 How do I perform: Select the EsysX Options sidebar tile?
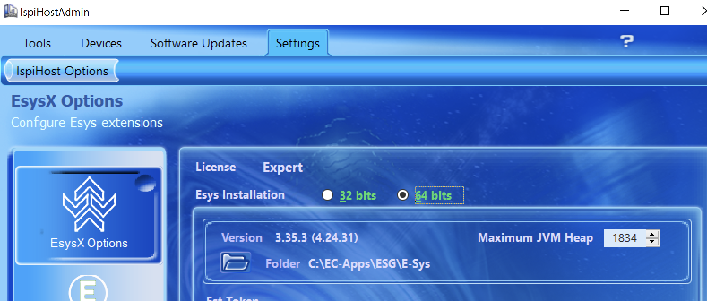[89, 216]
